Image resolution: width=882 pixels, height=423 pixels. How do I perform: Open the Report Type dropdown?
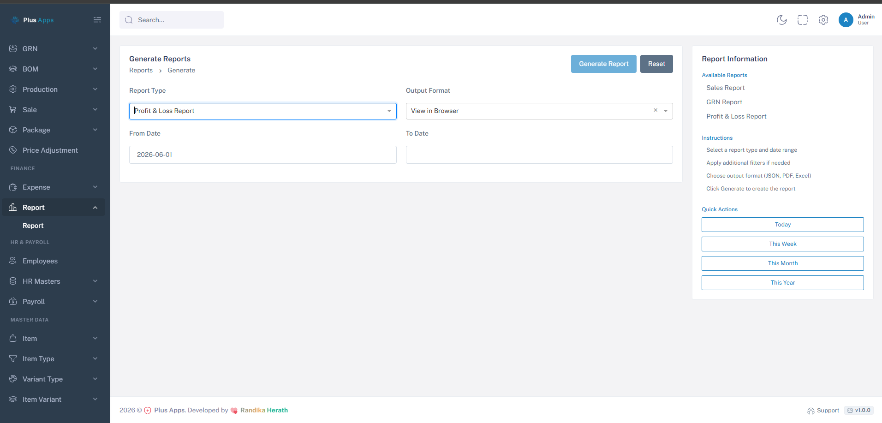pyautogui.click(x=263, y=111)
